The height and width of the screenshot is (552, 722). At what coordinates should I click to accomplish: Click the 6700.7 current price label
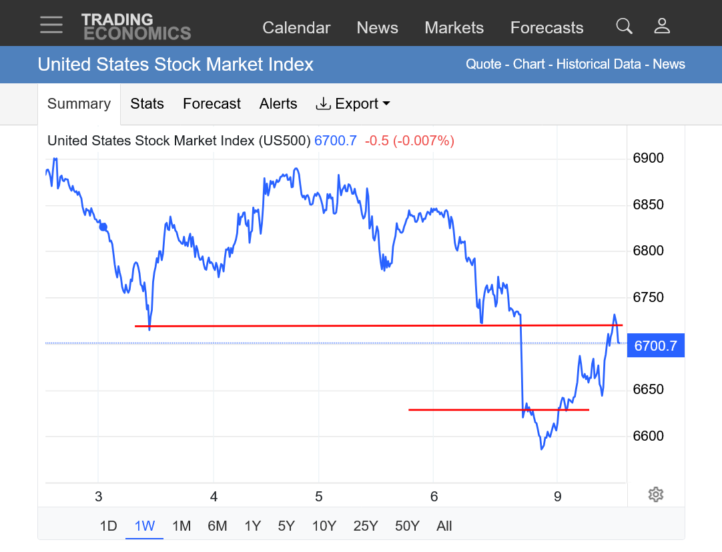coord(655,346)
